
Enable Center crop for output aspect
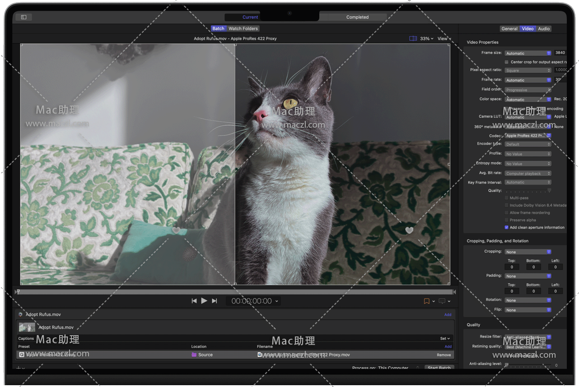pos(506,62)
